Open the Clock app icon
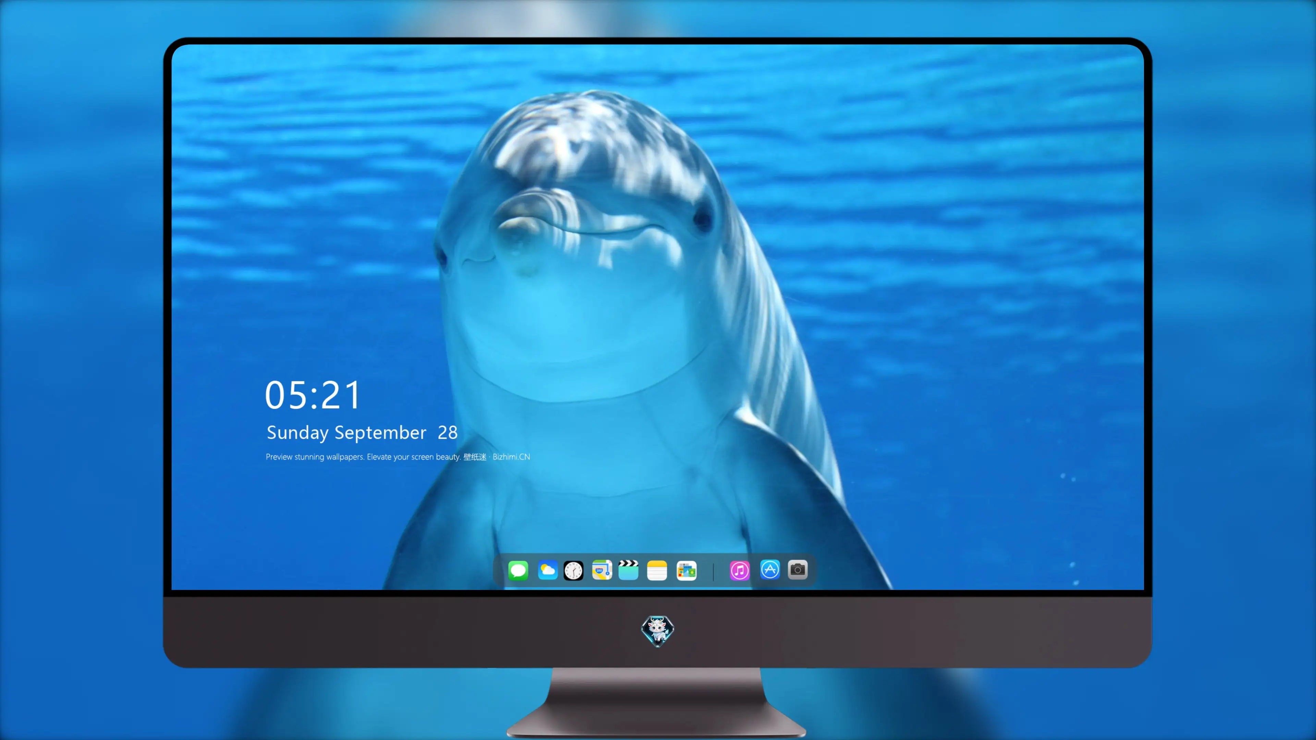This screenshot has height=740, width=1316. tap(573, 570)
